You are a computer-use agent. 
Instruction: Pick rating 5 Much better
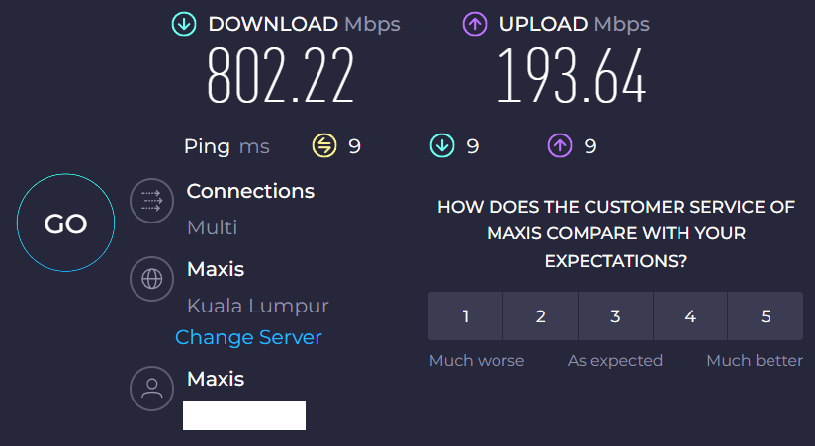point(766,316)
